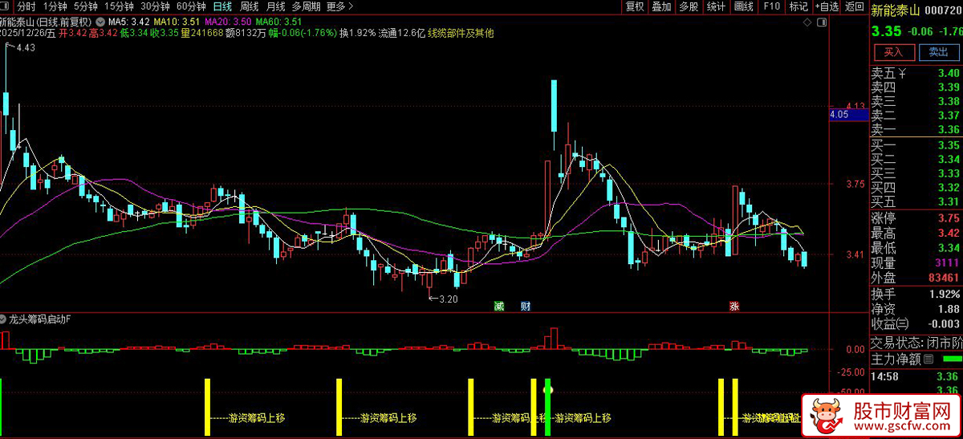Select the 5分钟 period tab
963x439 pixels.
click(x=86, y=6)
